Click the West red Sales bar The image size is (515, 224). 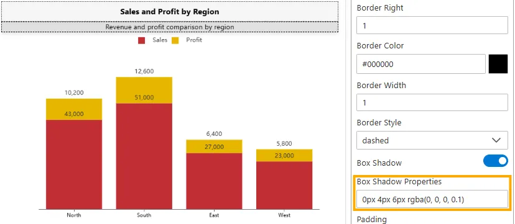point(284,186)
